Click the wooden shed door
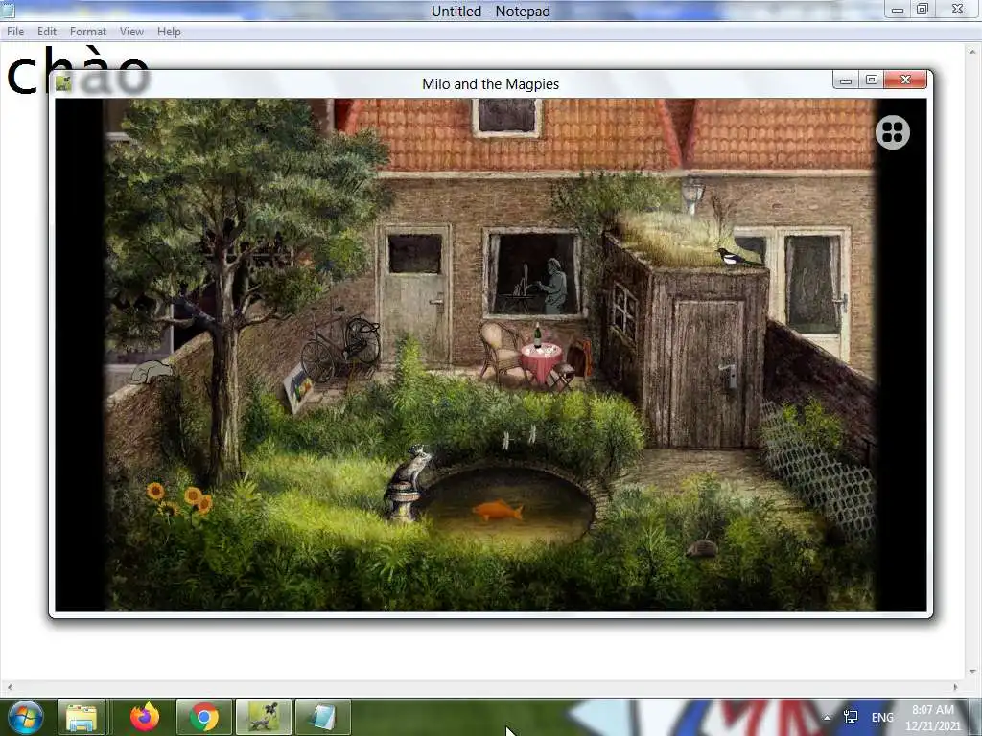 click(707, 374)
